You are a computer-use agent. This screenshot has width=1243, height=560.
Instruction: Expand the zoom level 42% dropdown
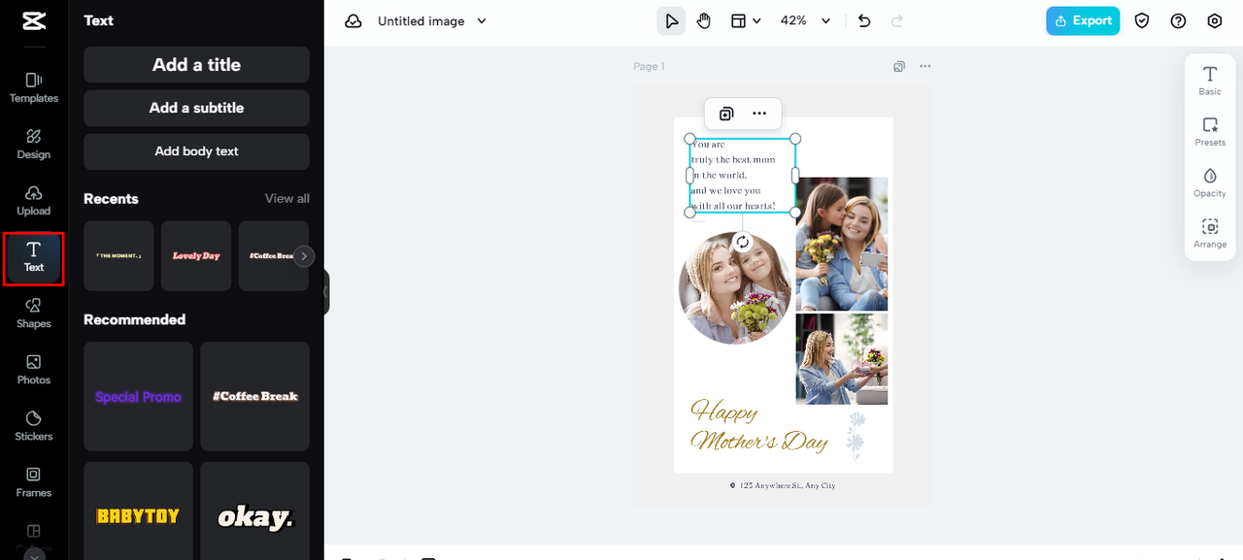pos(825,21)
